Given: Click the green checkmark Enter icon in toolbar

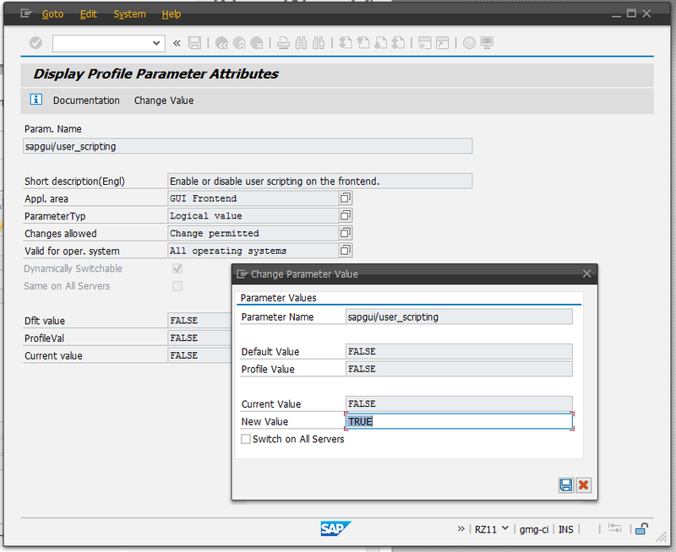Looking at the screenshot, I should [35, 43].
